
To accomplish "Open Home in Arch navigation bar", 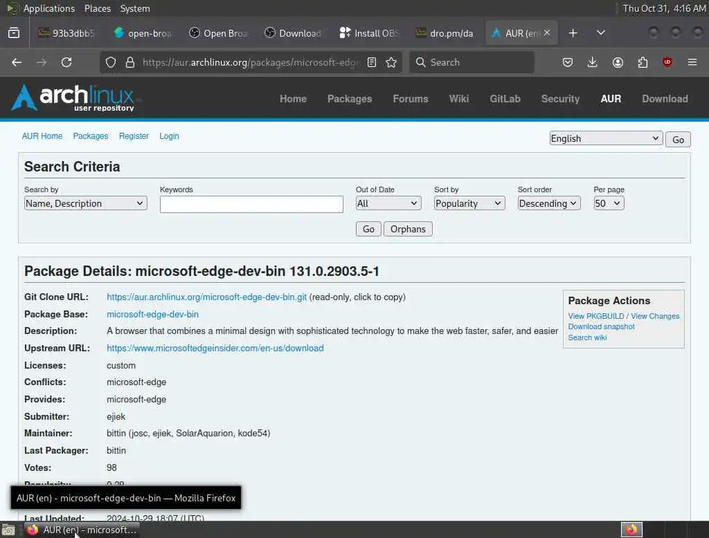I will coord(293,99).
